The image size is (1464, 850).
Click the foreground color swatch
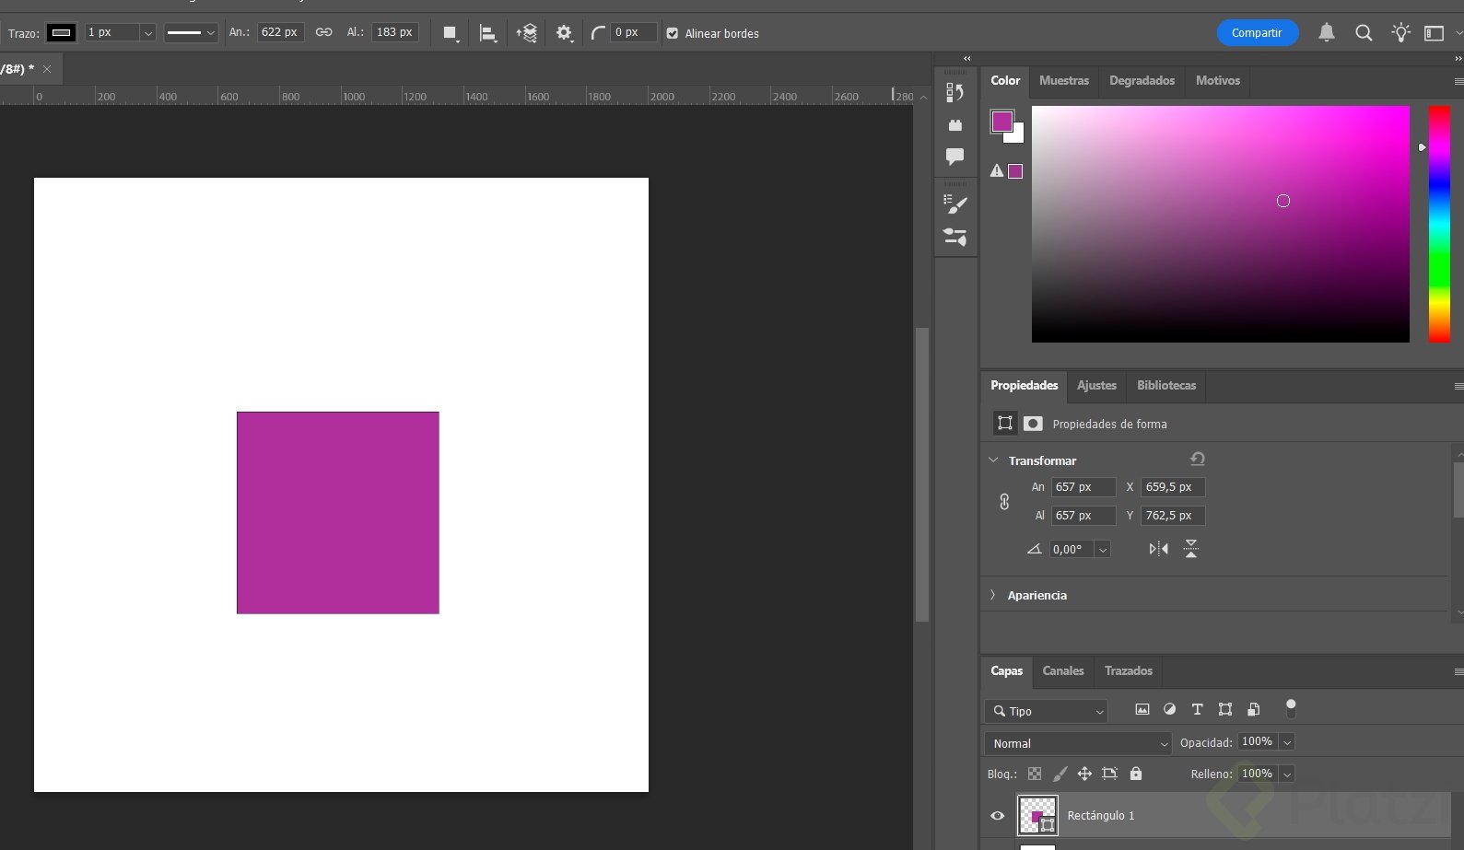pyautogui.click(x=1001, y=121)
